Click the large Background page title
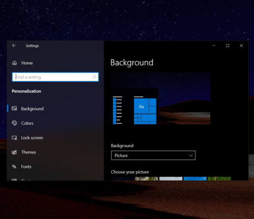The height and width of the screenshot is (219, 254). [132, 63]
